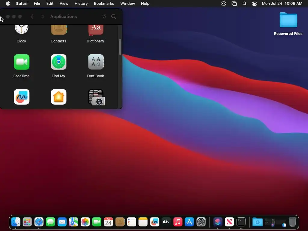Image resolution: width=308 pixels, height=231 pixels.
Task: Open the Font Book app
Action: click(96, 62)
